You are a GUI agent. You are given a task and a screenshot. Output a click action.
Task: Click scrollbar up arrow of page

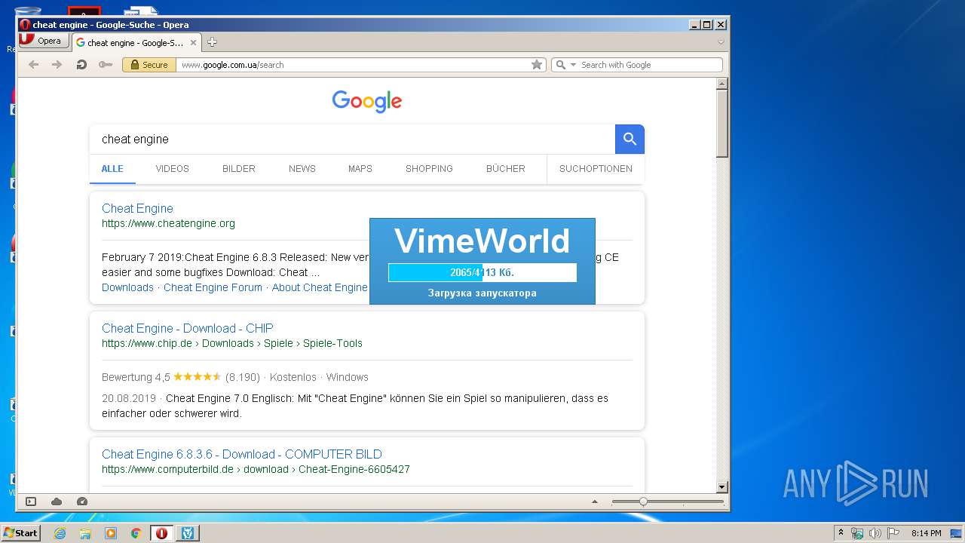pos(721,84)
